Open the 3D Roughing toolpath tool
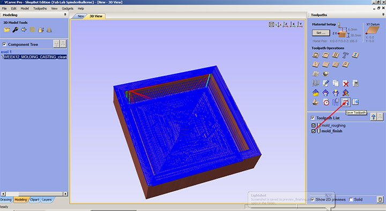This screenshot has height=211, width=386. click(x=316, y=74)
